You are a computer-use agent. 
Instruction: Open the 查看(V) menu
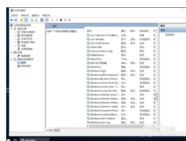pyautogui.click(x=35, y=15)
